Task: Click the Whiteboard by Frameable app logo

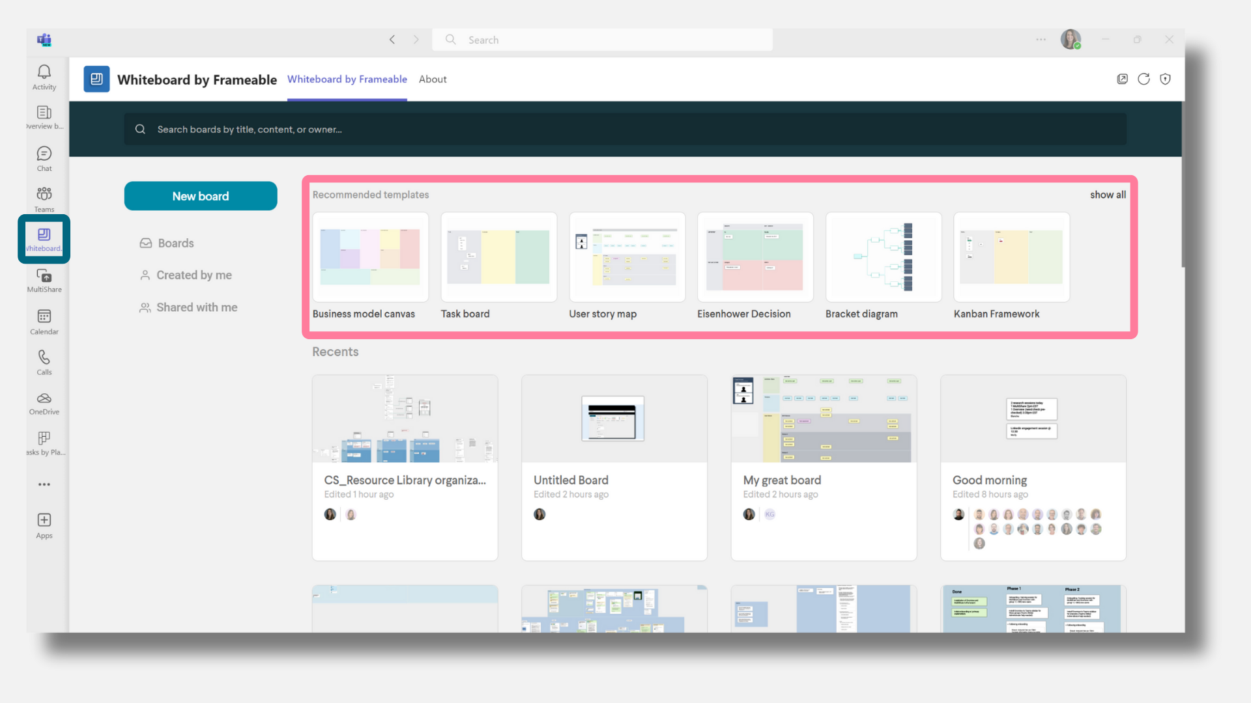Action: [96, 79]
